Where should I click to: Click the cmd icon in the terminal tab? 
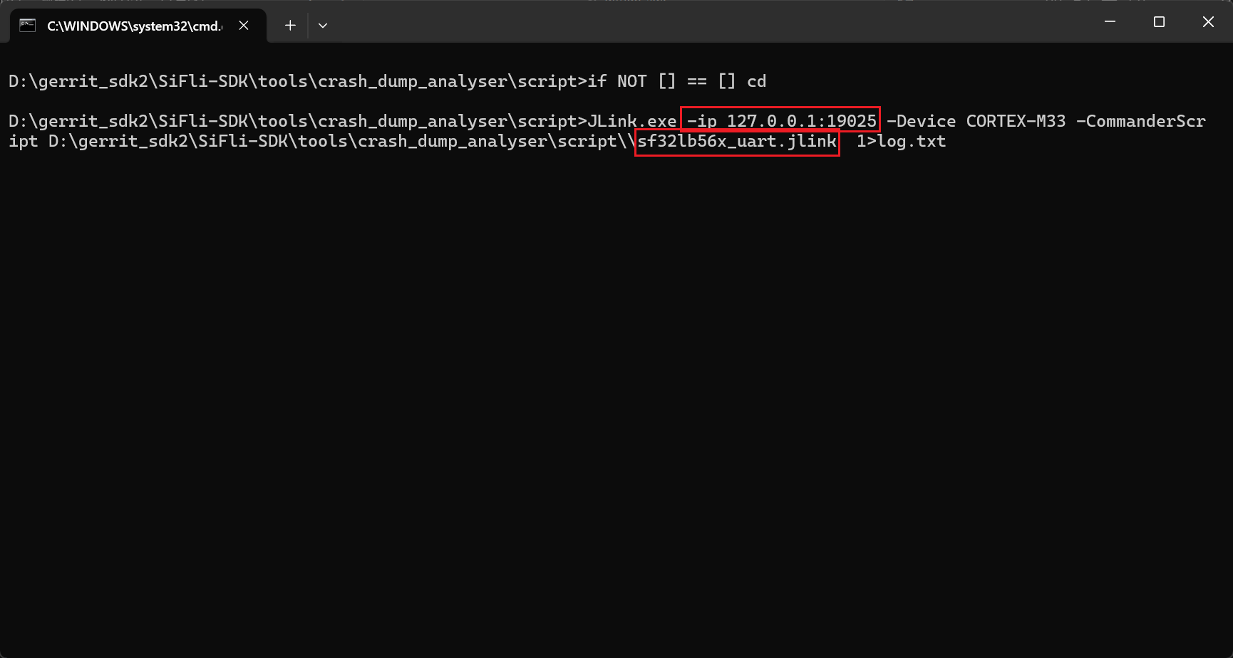pyautogui.click(x=28, y=26)
